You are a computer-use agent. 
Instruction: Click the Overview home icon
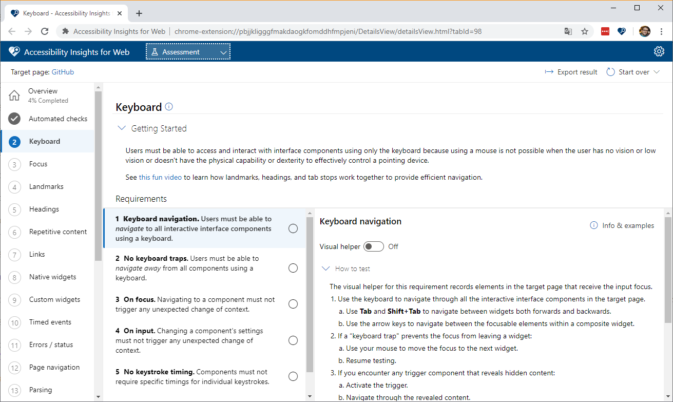click(14, 95)
